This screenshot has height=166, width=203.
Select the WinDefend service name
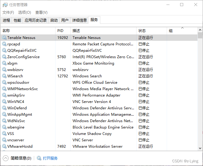pyautogui.click(x=17, y=108)
